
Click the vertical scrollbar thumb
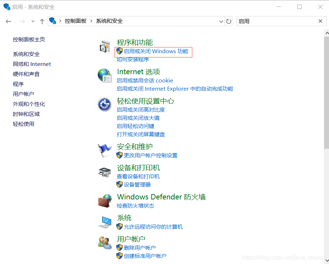coord(327,93)
